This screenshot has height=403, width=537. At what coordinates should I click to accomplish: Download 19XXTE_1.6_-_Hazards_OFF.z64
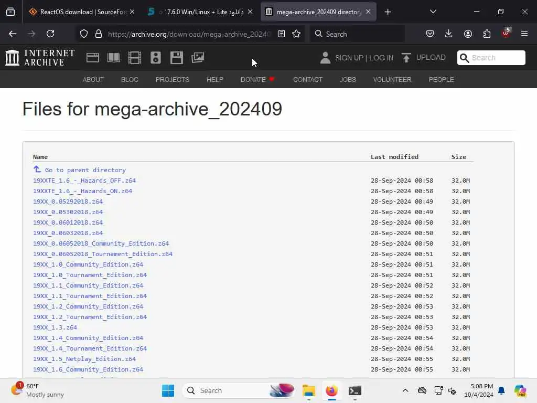click(84, 181)
